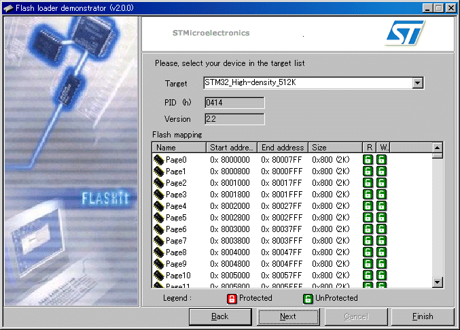The image size is (460, 330).
Task: Click the STM32_High-density_512K target combo box
Action: (313, 83)
